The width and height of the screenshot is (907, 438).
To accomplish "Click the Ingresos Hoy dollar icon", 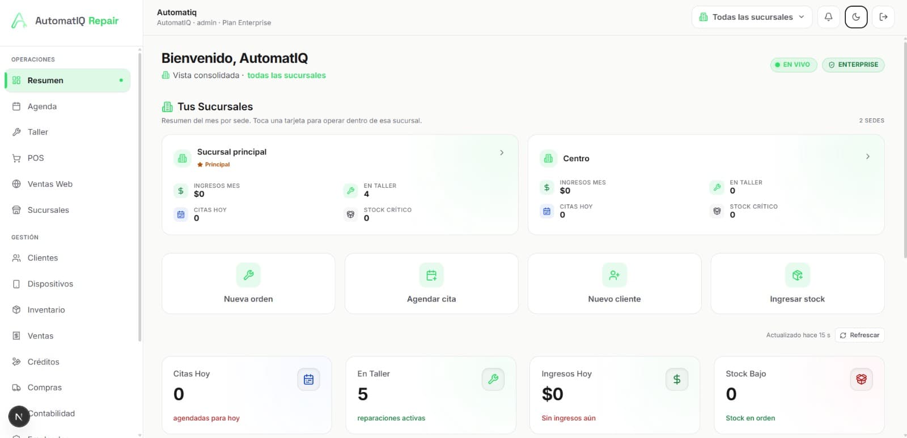I will coord(677,379).
